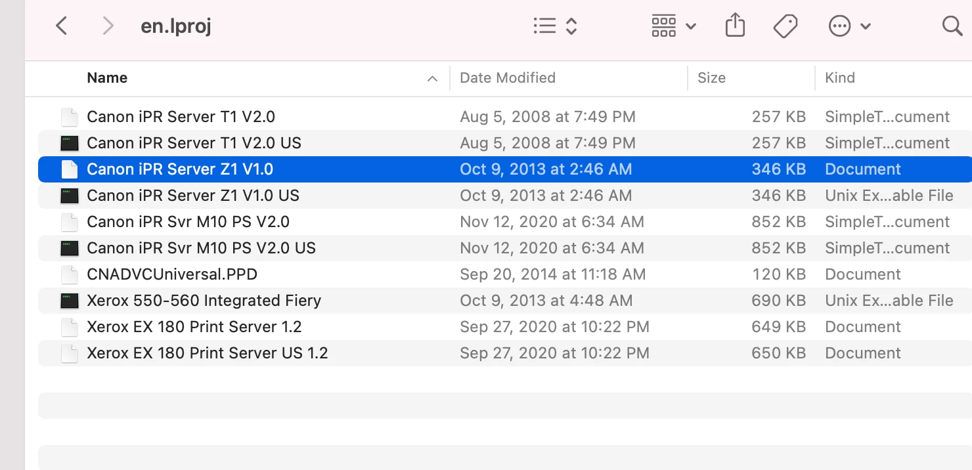The width and height of the screenshot is (972, 470).
Task: Click date Sep 20, 2014 at 11:18 AM
Action: [x=553, y=274]
